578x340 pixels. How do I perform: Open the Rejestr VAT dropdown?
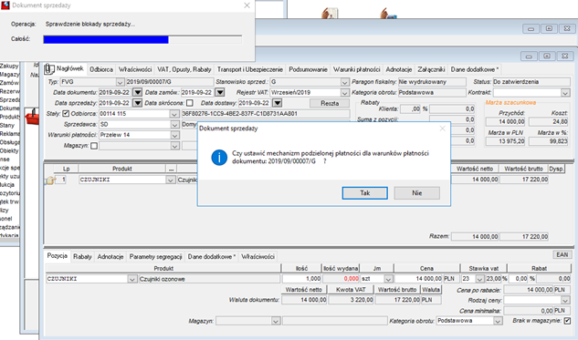pos(344,92)
